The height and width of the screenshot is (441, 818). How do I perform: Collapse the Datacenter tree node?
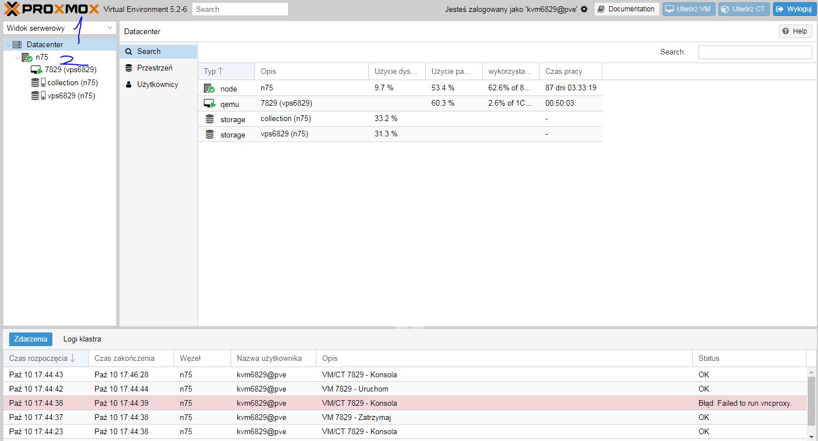[x=8, y=45]
